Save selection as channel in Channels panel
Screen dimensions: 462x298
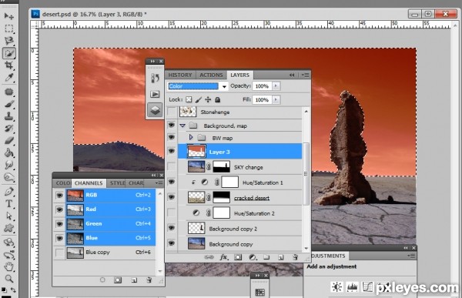pyautogui.click(x=118, y=280)
